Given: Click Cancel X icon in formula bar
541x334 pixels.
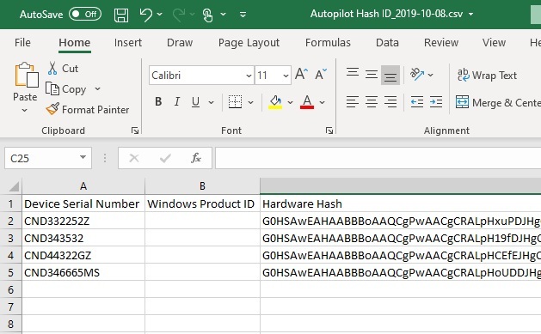Looking at the screenshot, I should (134, 158).
